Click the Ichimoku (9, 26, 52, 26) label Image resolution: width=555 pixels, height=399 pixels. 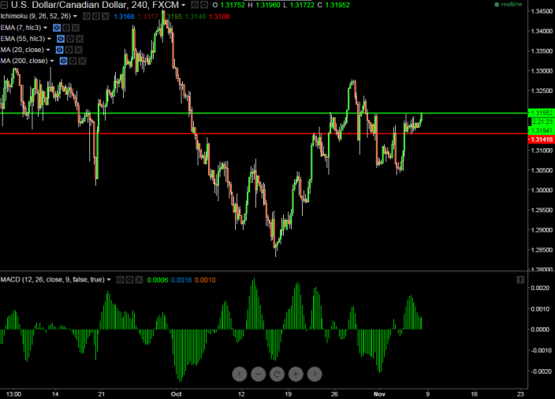[x=35, y=17]
